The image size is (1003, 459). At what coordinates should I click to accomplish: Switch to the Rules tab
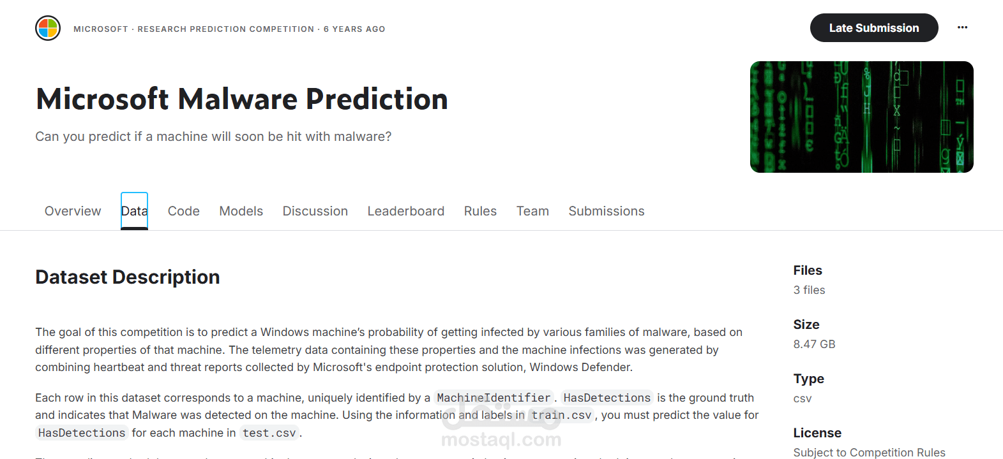(x=480, y=211)
